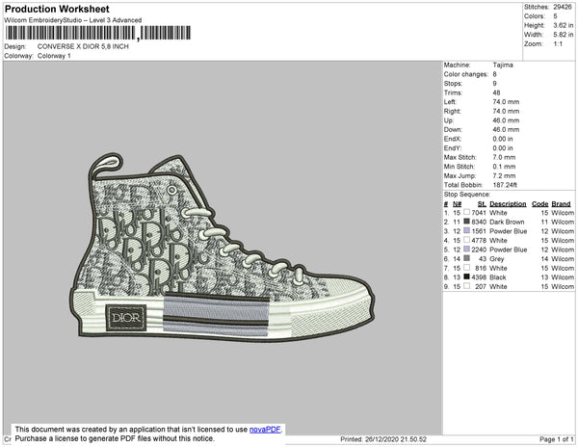578x447 pixels.
Task: Click the white swatch for stitch 4778
Action: pos(466,240)
